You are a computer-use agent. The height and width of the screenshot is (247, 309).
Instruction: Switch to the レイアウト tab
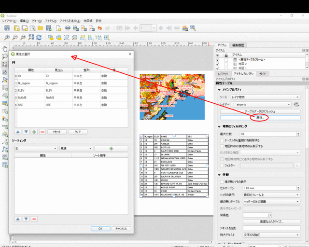click(x=224, y=74)
